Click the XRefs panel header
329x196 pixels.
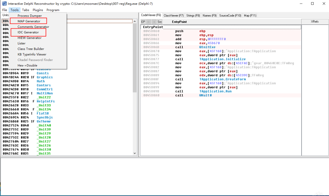click(x=315, y=22)
